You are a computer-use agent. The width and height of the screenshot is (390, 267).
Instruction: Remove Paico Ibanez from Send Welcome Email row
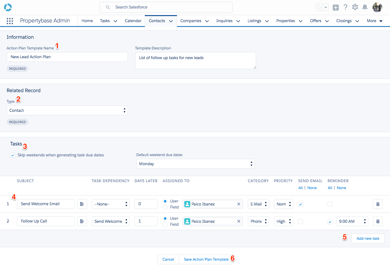point(239,204)
